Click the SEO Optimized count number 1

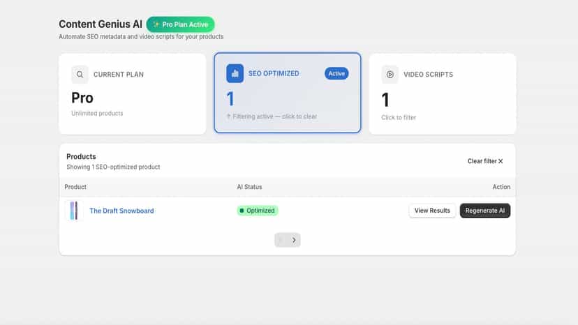click(x=230, y=99)
